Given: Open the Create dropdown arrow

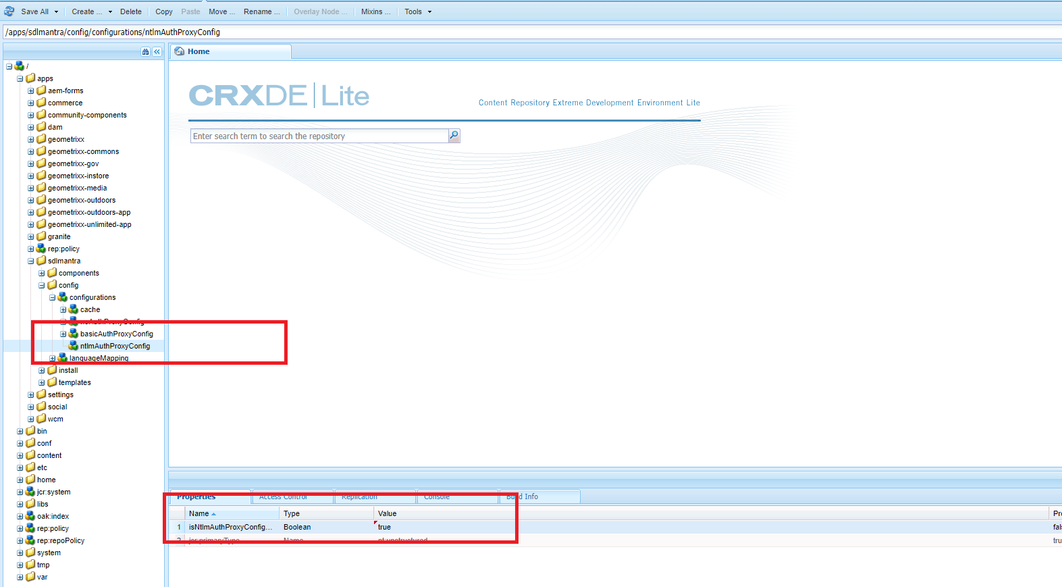Looking at the screenshot, I should [x=110, y=11].
